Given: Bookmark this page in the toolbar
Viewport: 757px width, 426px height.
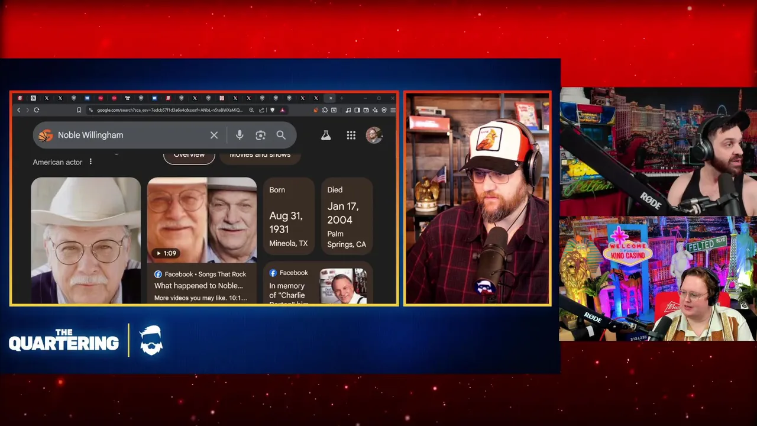Looking at the screenshot, I should (79, 110).
